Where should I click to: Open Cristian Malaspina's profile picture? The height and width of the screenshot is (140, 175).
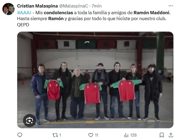tap(9, 9)
